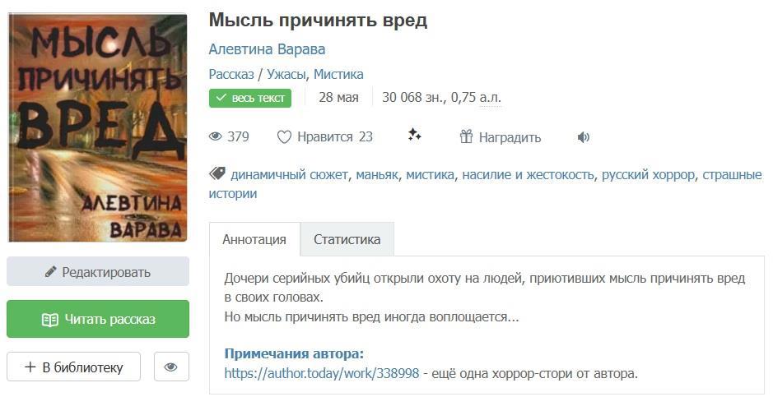Open the author.today/work/338998 link
This screenshot has height=406, width=773.
pyautogui.click(x=322, y=373)
